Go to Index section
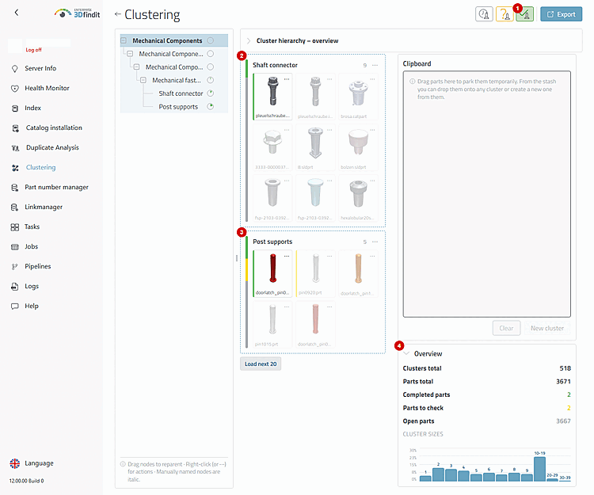The image size is (594, 495). click(33, 108)
